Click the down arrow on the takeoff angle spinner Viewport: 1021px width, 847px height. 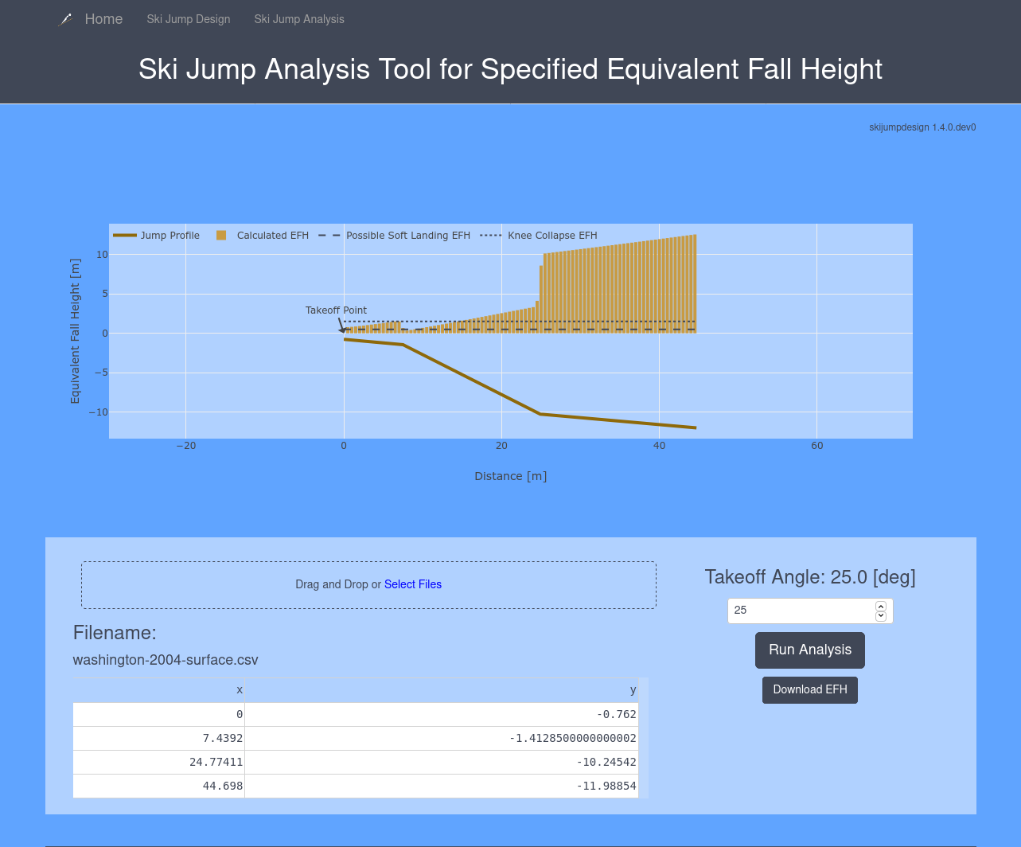[x=880, y=616]
